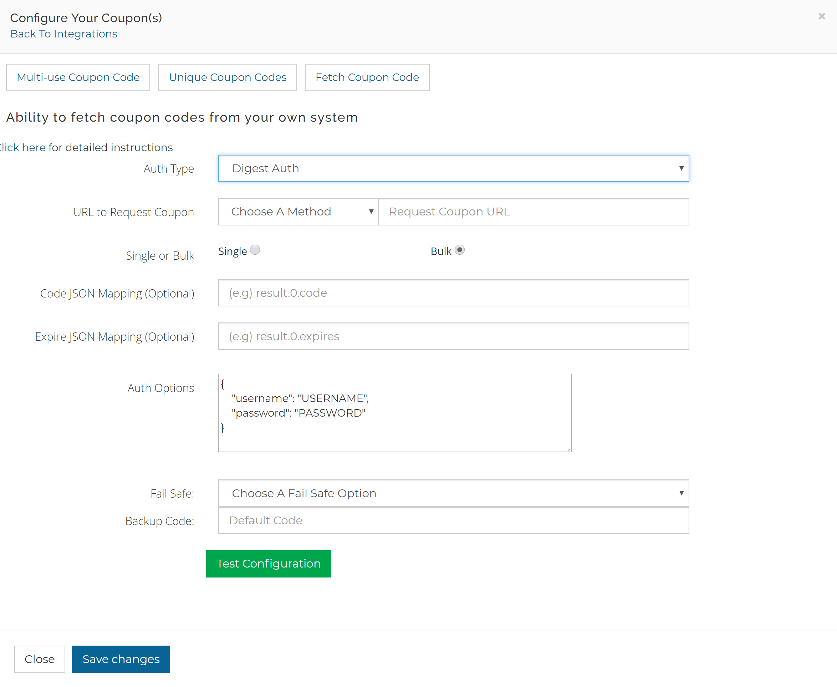Save changes with the blue button
The height and width of the screenshot is (687, 837).
pos(121,659)
